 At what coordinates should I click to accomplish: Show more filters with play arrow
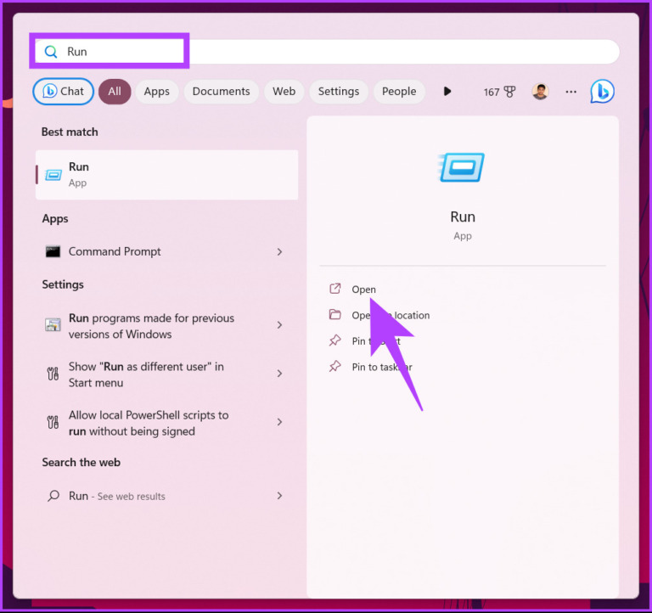(x=447, y=91)
